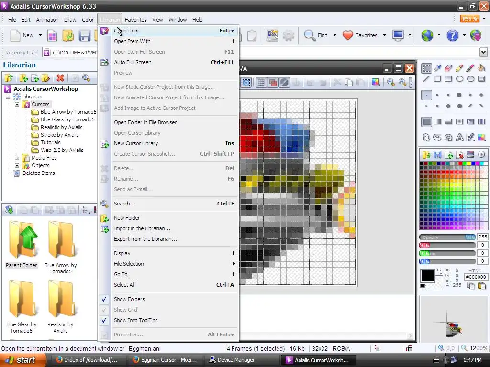Expand the Media Files tree node
Screen dimensions: 490x367
tap(17, 158)
